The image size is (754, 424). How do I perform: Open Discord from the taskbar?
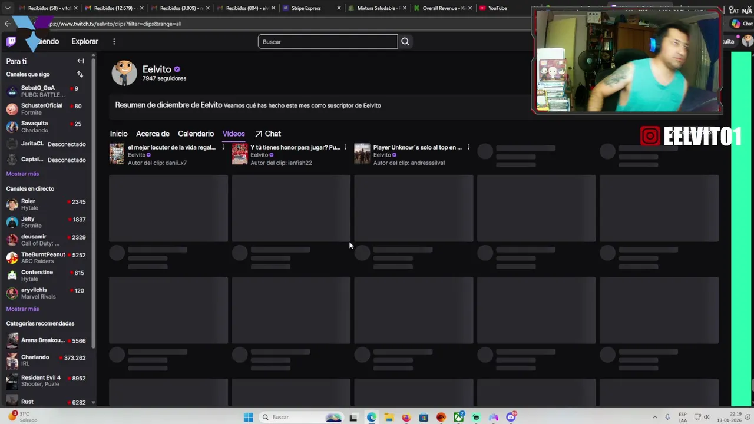click(x=511, y=417)
